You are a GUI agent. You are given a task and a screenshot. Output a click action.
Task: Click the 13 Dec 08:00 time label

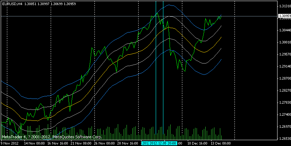coord(221,143)
